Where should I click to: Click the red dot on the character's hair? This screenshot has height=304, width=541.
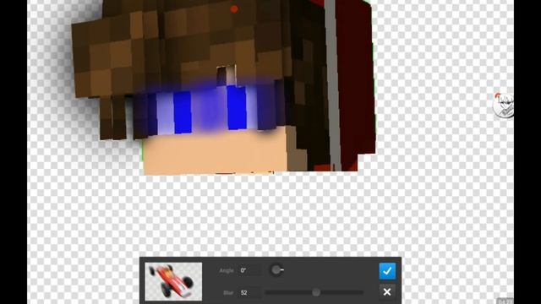[x=234, y=9]
